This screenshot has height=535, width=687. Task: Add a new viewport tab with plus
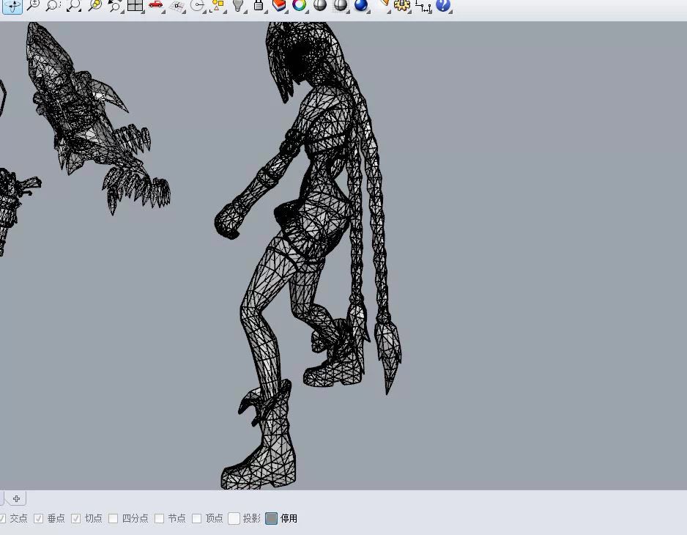coord(17,499)
